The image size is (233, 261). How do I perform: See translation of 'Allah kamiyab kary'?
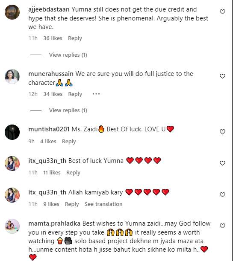(103, 204)
